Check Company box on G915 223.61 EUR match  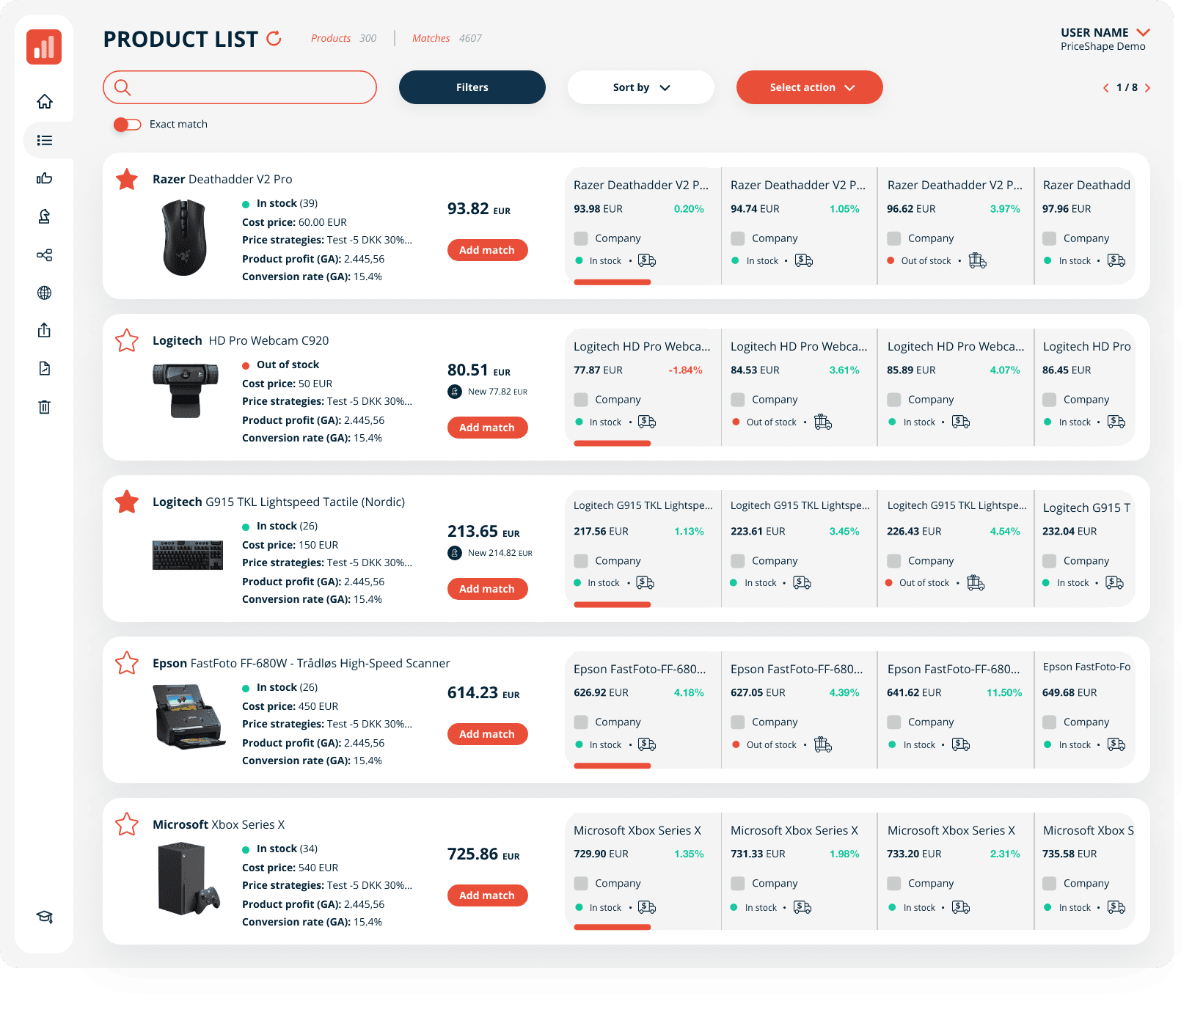738,561
